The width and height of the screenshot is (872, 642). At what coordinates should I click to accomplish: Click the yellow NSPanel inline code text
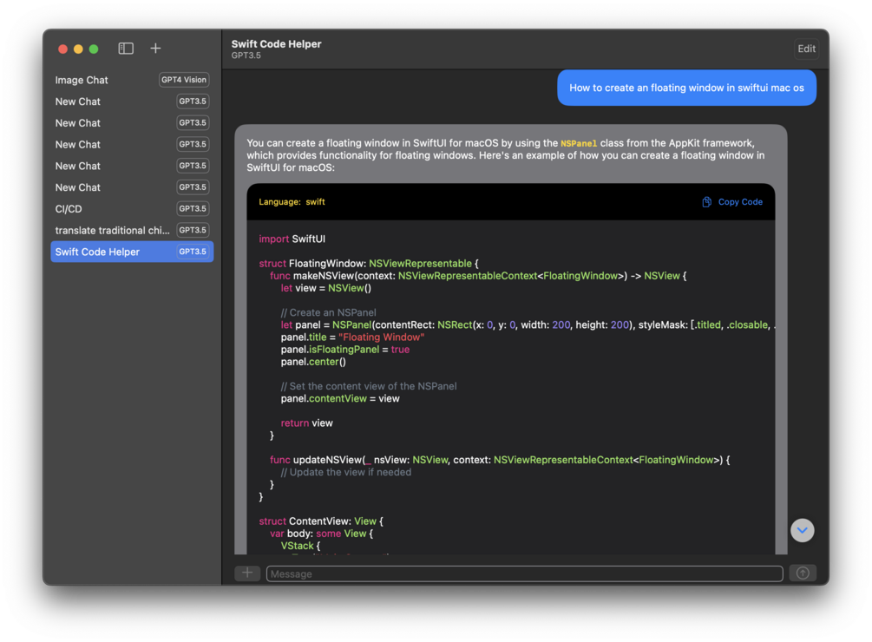(x=579, y=143)
